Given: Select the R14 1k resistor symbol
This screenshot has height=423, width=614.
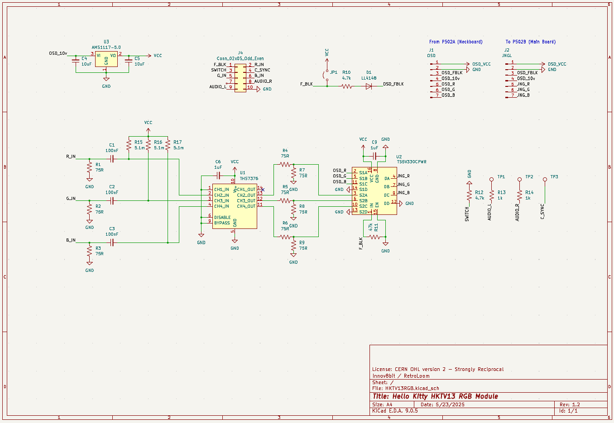Looking at the screenshot, I should coord(519,195).
